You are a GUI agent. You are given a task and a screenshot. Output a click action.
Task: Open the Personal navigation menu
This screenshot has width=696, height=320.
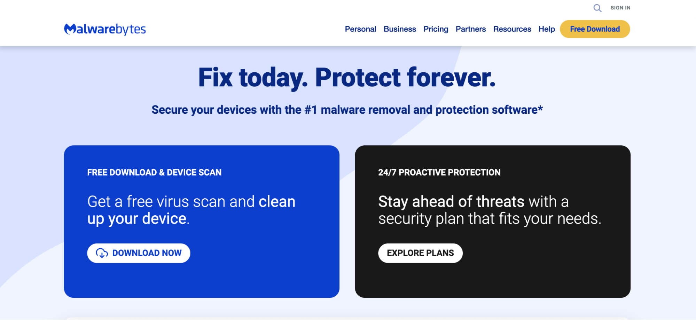pos(360,29)
